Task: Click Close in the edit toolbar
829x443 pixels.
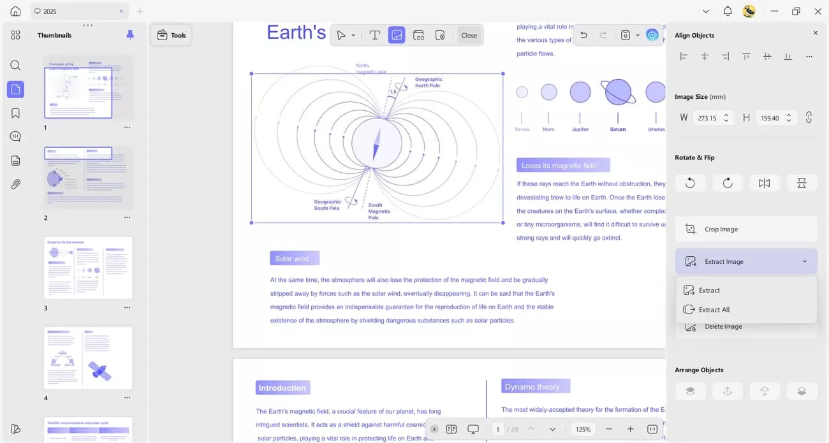Action: coord(469,35)
